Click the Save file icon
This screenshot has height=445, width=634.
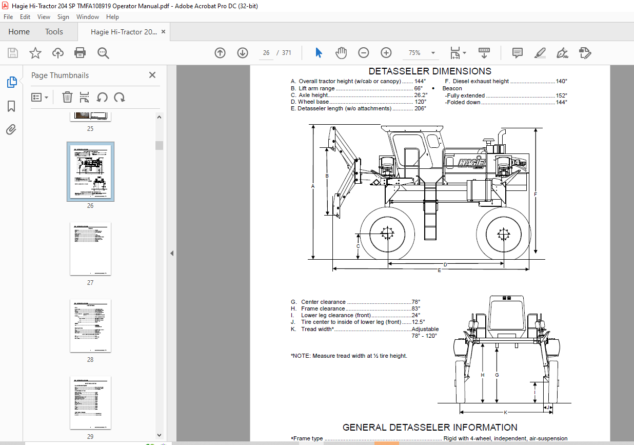click(13, 53)
